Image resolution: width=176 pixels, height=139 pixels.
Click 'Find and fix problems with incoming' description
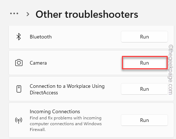click(66, 124)
